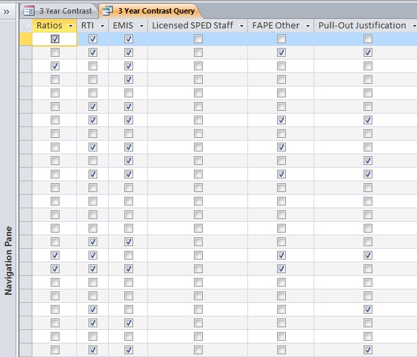This screenshot has height=357, width=417.
Task: Select the Licensed SPED Staff column header
Action: (x=197, y=26)
